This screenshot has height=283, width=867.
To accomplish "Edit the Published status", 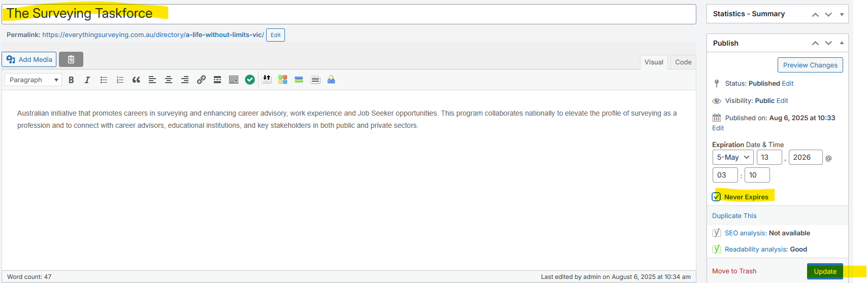I will (788, 83).
